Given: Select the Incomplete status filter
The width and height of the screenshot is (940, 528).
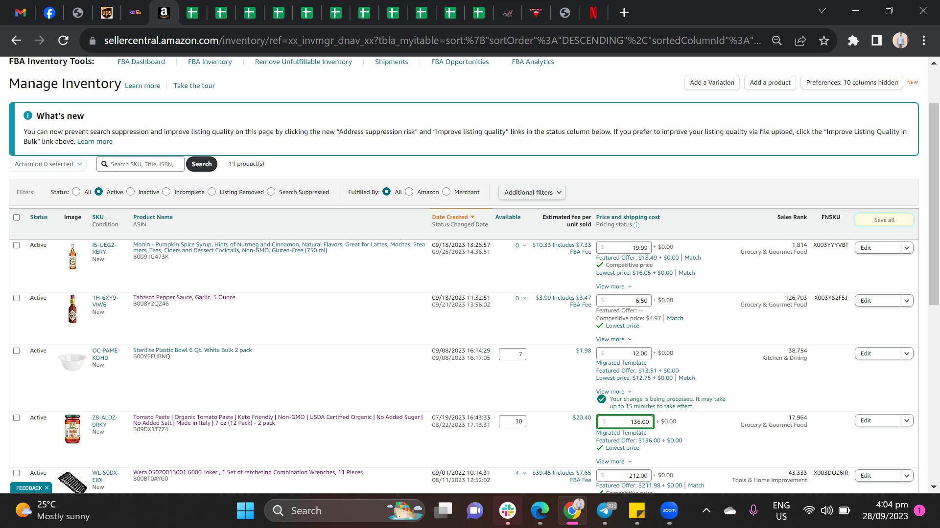Looking at the screenshot, I should 166,192.
